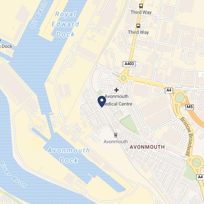Click the Avonmouth Medical Centre cross icon
The width and height of the screenshot is (204, 204).
(116, 90)
